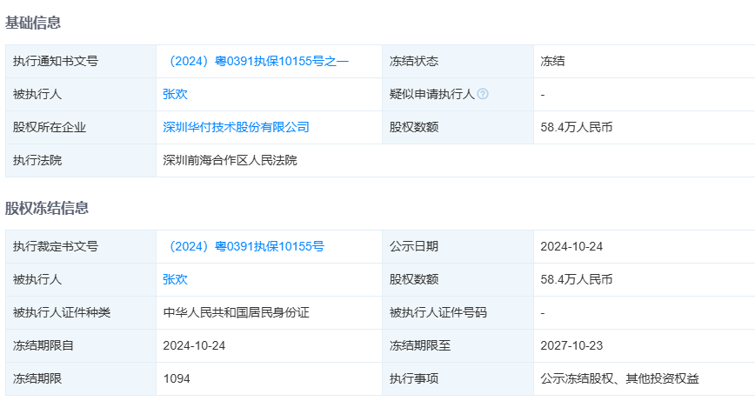Open the 执行通知书文号 link ending in 号之一

pos(256,61)
